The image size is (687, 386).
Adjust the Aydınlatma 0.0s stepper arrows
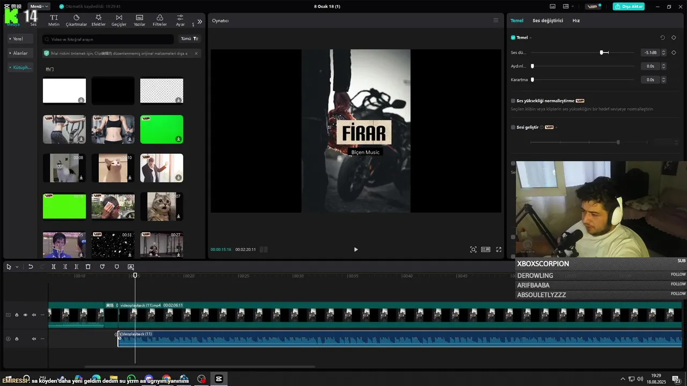point(664,66)
